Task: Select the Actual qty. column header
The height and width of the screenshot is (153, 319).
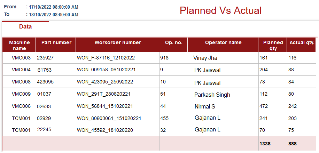Action: 302,45
